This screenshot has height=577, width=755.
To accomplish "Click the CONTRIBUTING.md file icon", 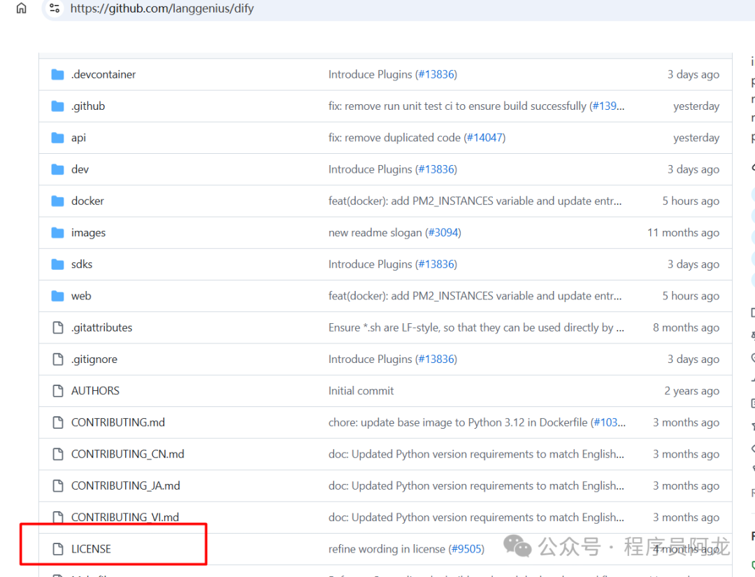I will [58, 422].
